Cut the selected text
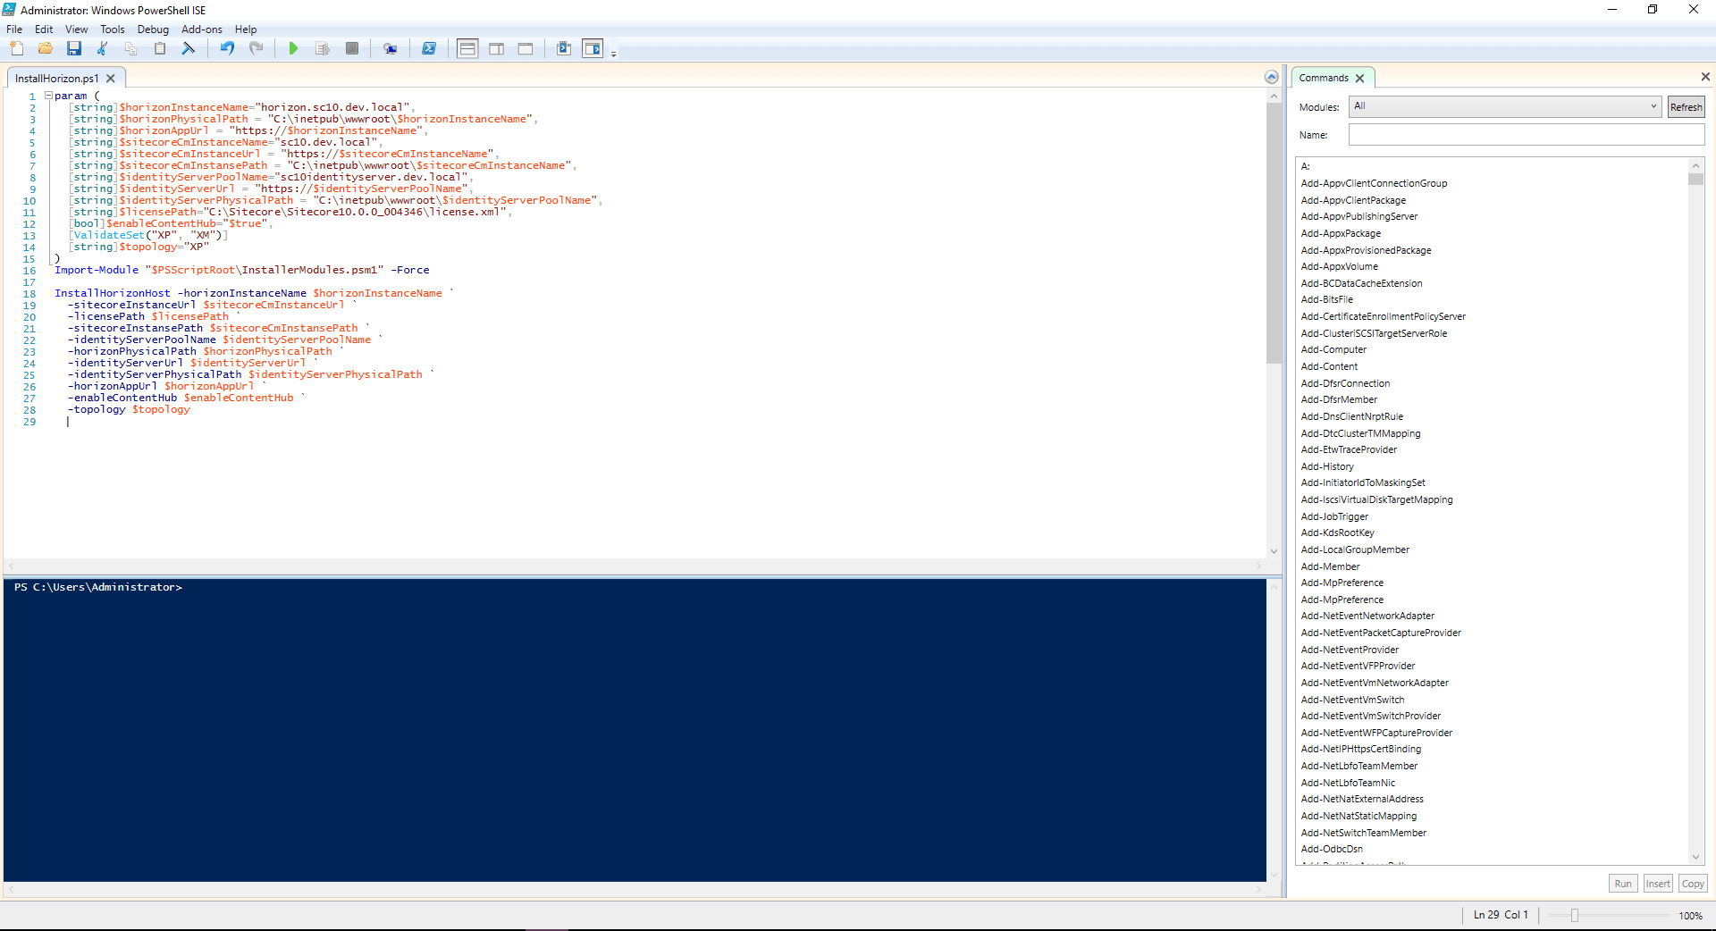This screenshot has height=931, width=1716. click(103, 48)
